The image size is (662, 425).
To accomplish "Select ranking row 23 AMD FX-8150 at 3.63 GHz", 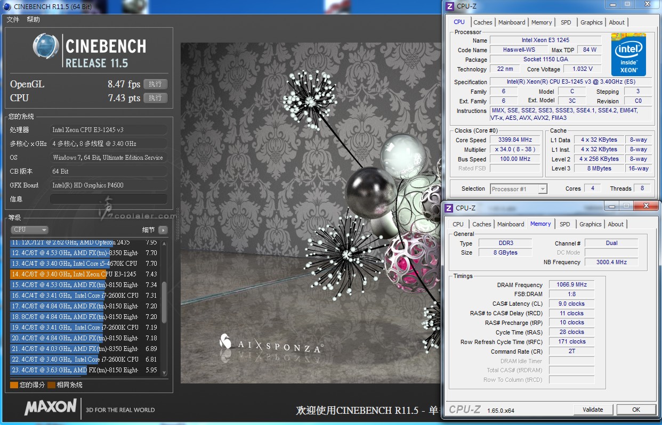I will click(84, 370).
